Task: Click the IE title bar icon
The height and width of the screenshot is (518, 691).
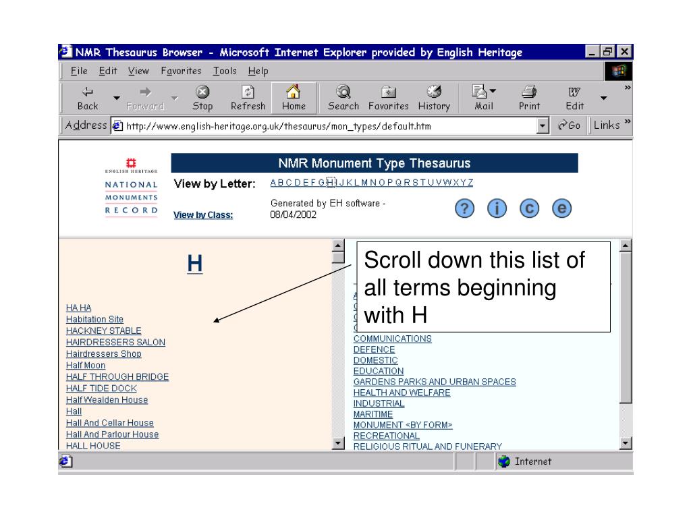Action: tap(65, 51)
